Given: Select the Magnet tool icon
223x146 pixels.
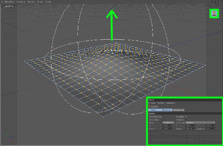Looking at the screenshot, I should point(214,13).
